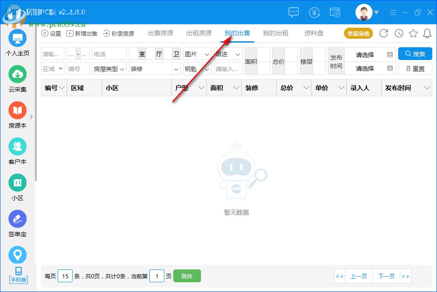Toggle the 厅 hall filter
Viewport: 437px width, 292px height.
click(x=159, y=54)
